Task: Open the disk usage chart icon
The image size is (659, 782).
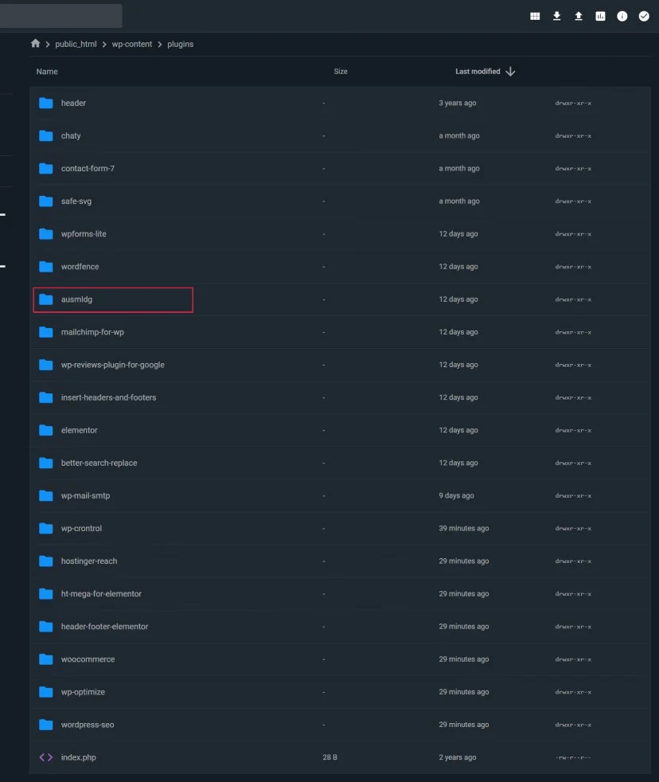Action: (x=600, y=17)
